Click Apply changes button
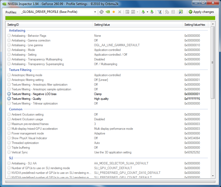The image size is (221, 187). [201, 12]
